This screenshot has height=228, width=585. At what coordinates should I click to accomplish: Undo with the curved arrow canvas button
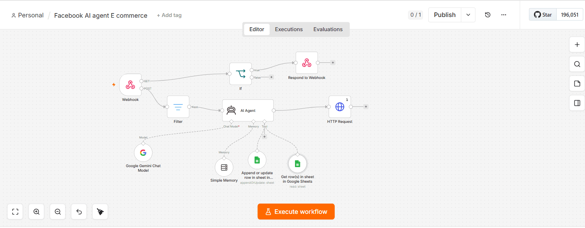(79, 212)
